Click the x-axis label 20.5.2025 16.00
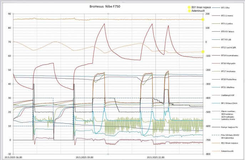The height and width of the screenshot is (160, 245). [13, 158]
